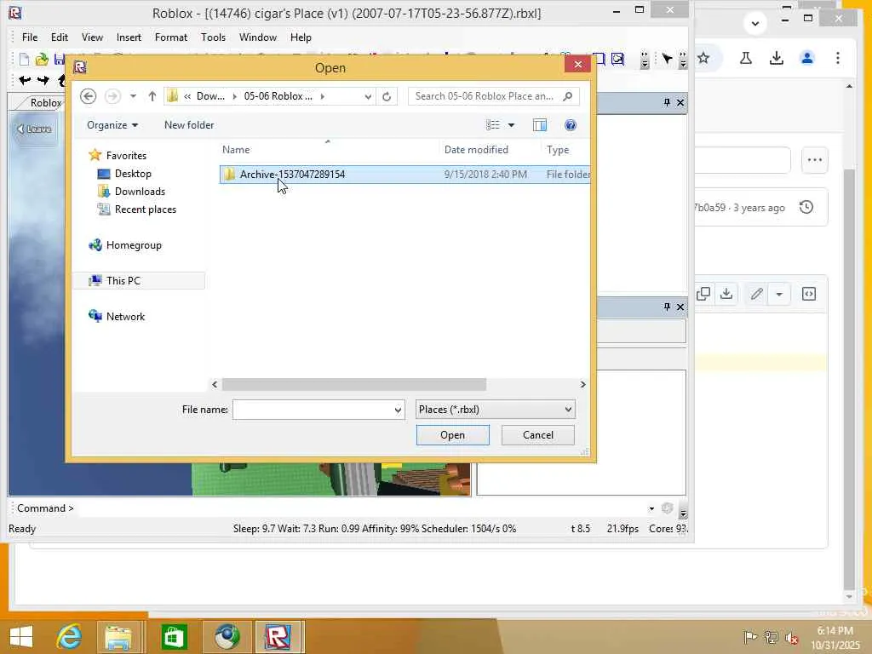Select This PC in navigation pane

(123, 281)
